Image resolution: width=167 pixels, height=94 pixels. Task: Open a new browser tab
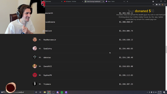[x=127, y=2]
